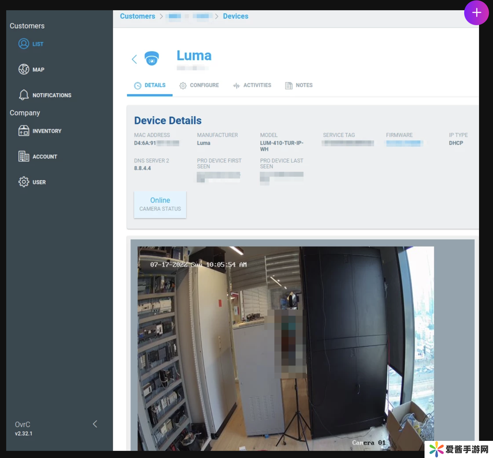This screenshot has height=458, width=493.
Task: Click the Devices breadcrumb link
Action: [236, 16]
